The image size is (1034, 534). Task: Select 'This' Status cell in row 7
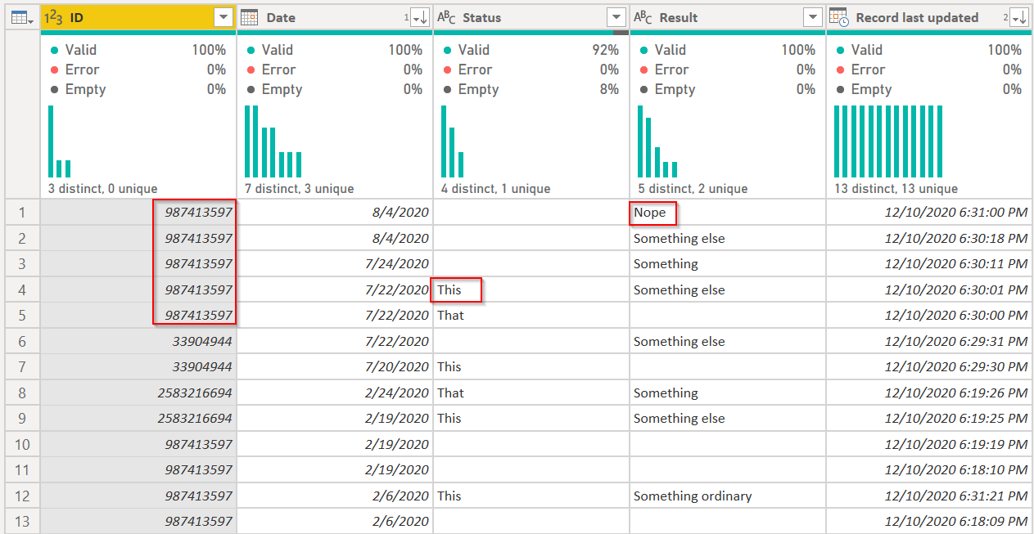(x=531, y=367)
